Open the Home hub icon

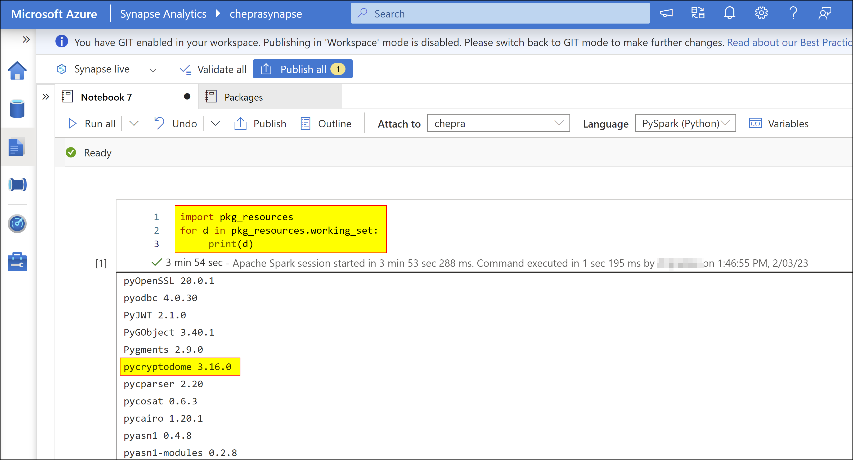pyautogui.click(x=17, y=70)
